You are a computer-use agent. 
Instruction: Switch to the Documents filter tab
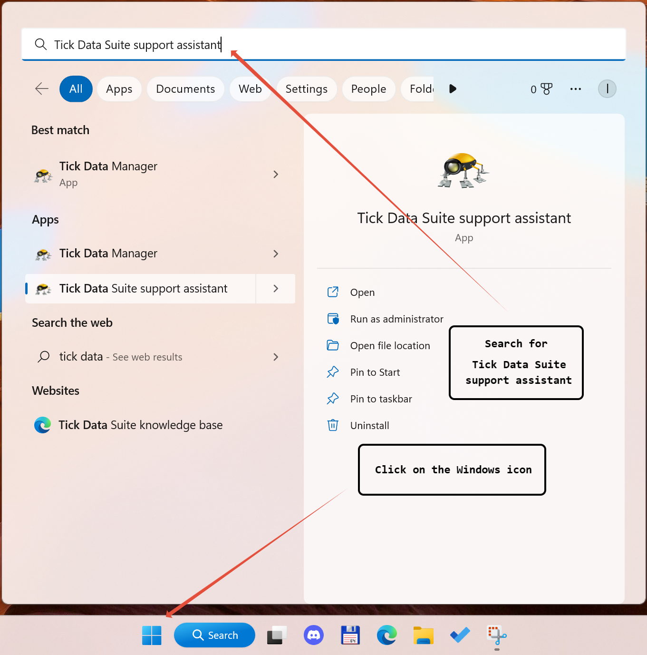(185, 89)
